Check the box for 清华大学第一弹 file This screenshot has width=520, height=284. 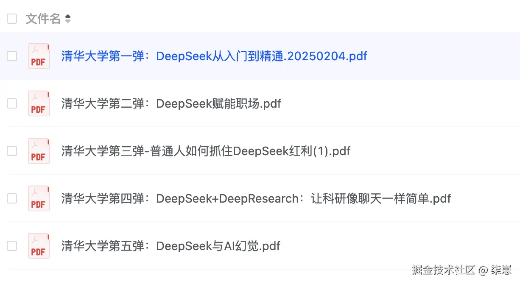pyautogui.click(x=12, y=56)
